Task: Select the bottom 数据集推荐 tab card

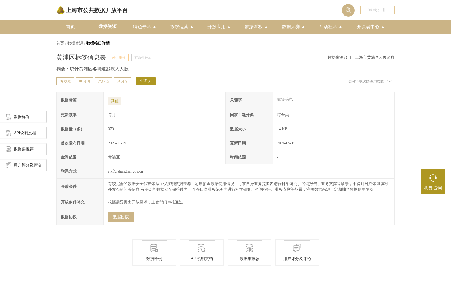Action: [249, 253]
